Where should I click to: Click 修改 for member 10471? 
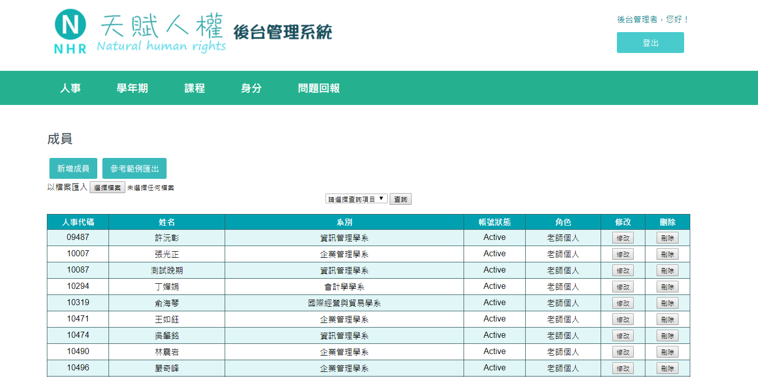click(x=623, y=319)
